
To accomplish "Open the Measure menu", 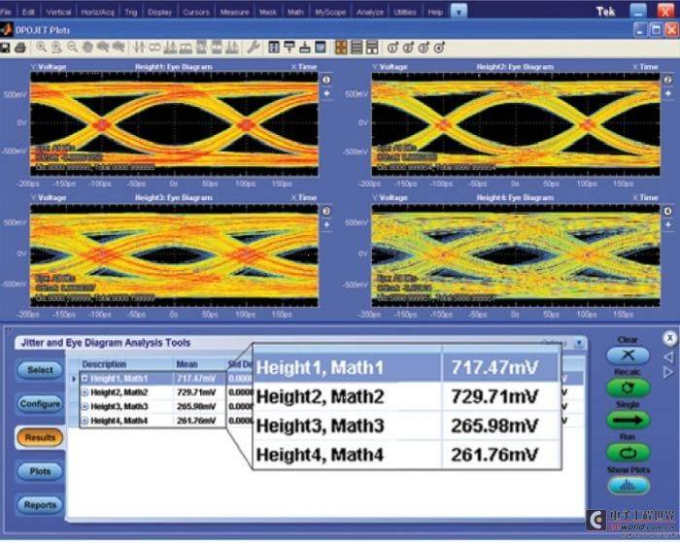I will pos(234,13).
